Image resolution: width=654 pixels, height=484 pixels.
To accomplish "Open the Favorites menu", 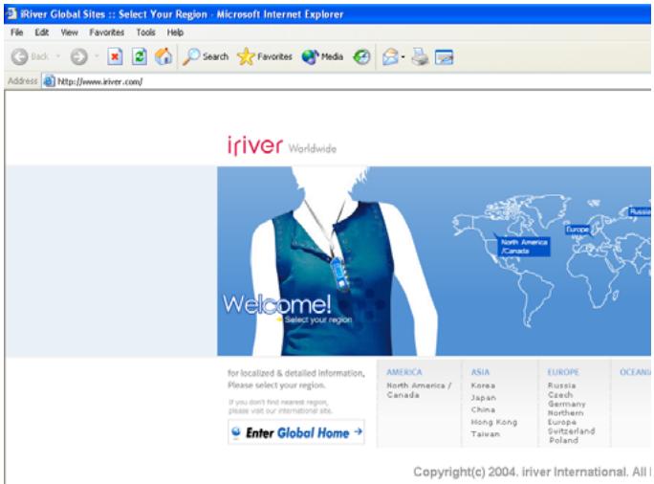I will 107,33.
